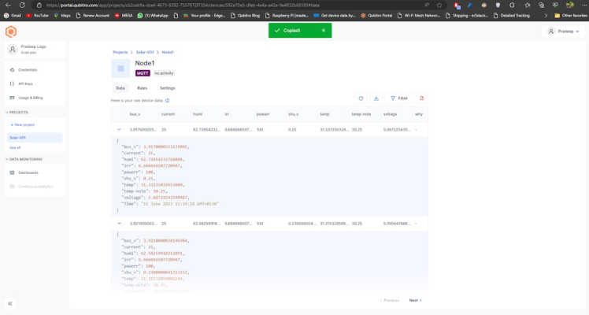Reload the page with the browser refresh icon
589x315 pixels.
22,6
